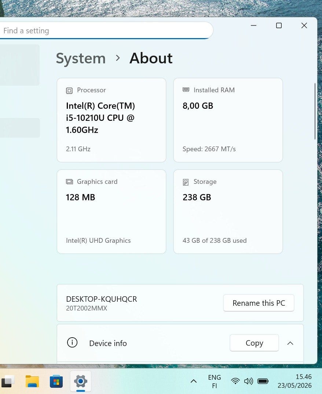The image size is (322, 394).
Task: Close the Settings window
Action: coord(304,25)
